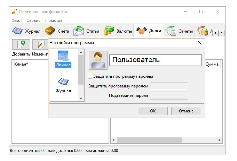Click the Добавить toolbar icon
The image size is (237, 161).
point(21,44)
